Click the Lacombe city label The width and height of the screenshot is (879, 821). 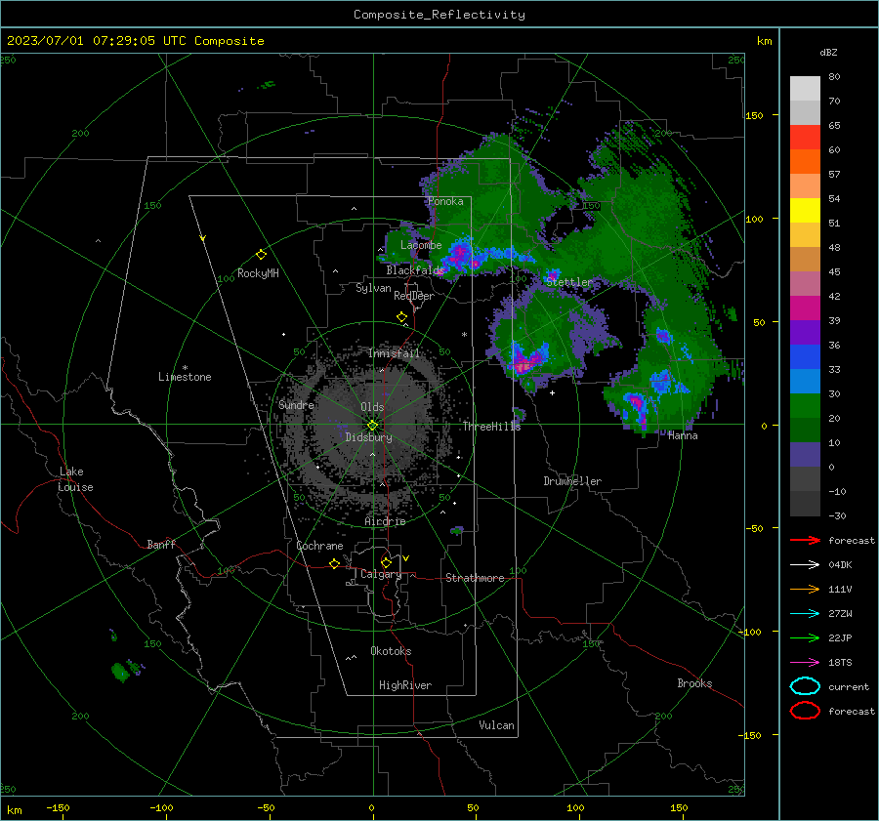(421, 245)
